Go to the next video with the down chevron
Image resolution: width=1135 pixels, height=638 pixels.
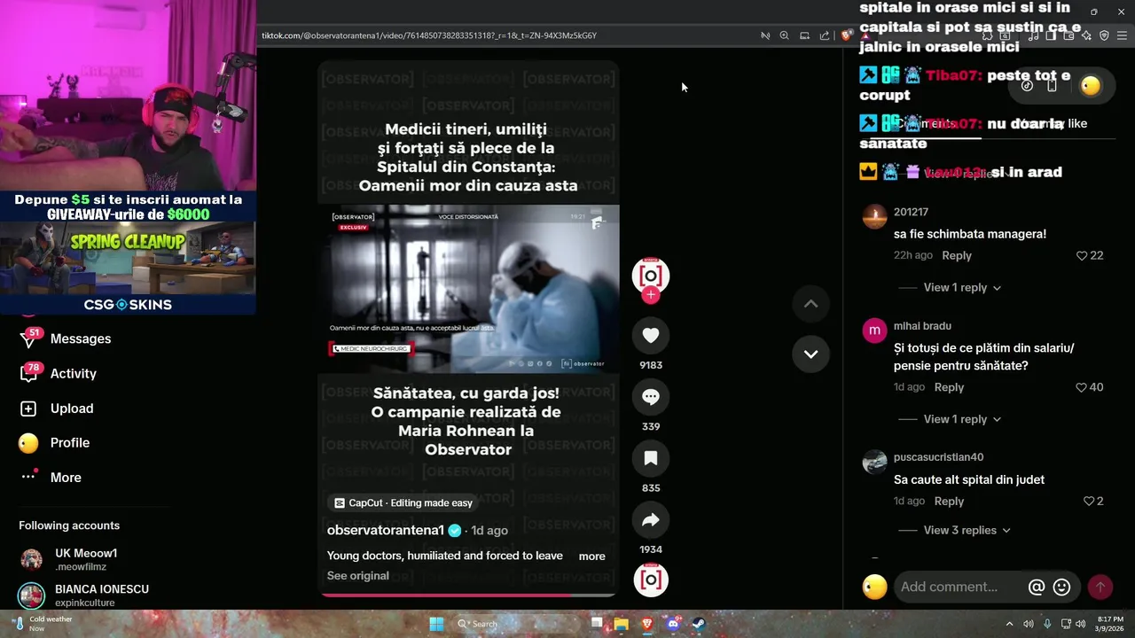click(810, 354)
